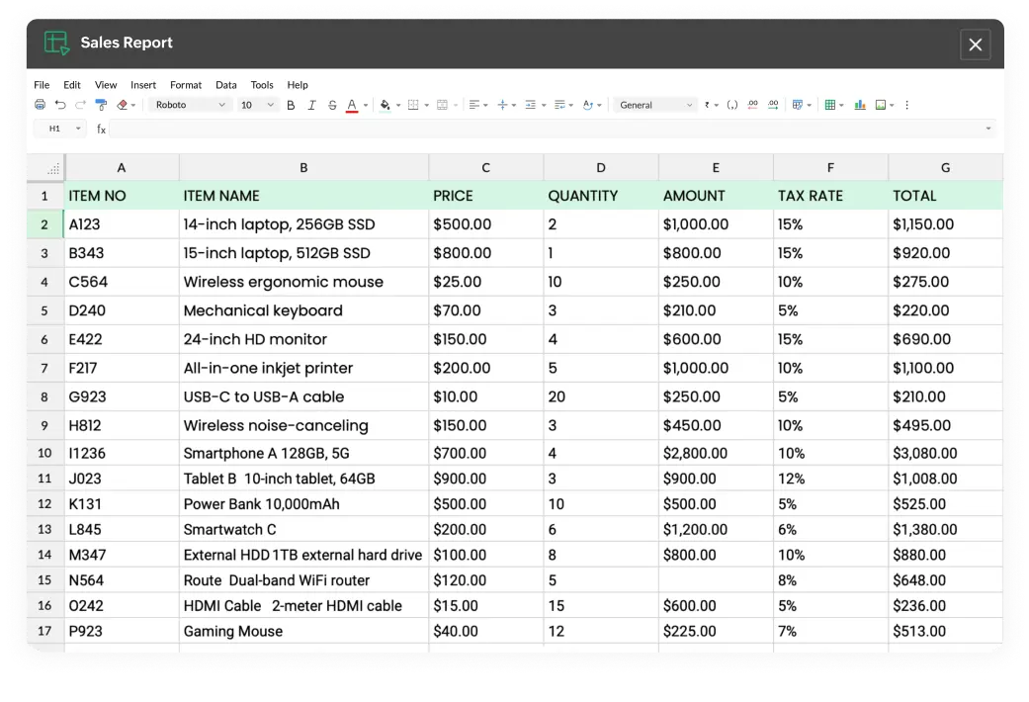
Task: Undo the last action
Action: tap(60, 105)
